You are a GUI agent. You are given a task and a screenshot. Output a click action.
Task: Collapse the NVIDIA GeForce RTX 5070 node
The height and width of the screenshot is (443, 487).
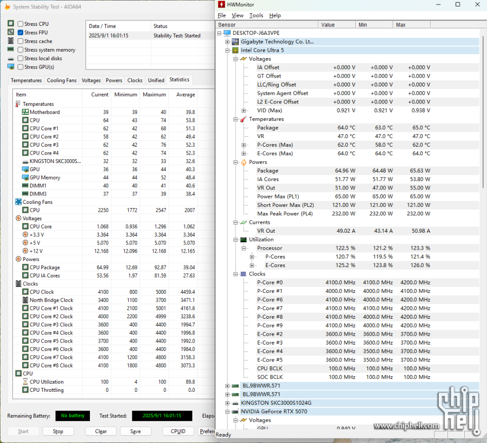[228, 412]
